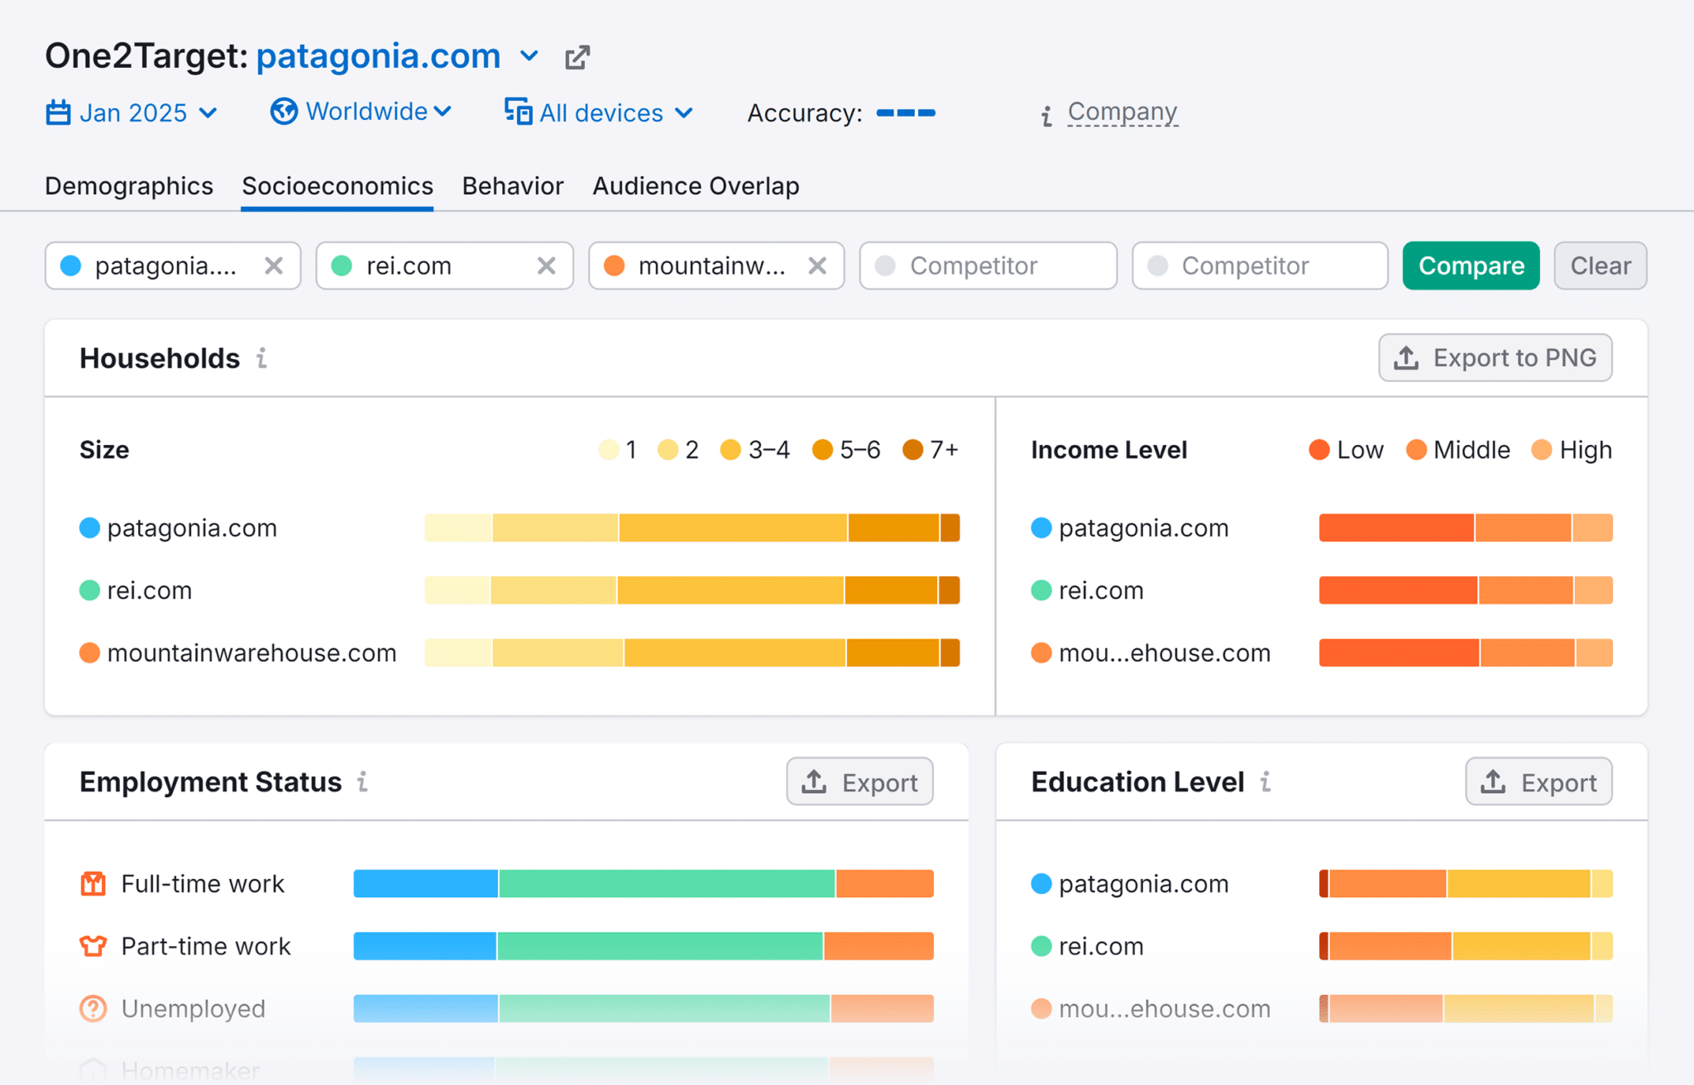Toggle household size 5–6 legend item
The width and height of the screenshot is (1694, 1085).
coord(846,450)
